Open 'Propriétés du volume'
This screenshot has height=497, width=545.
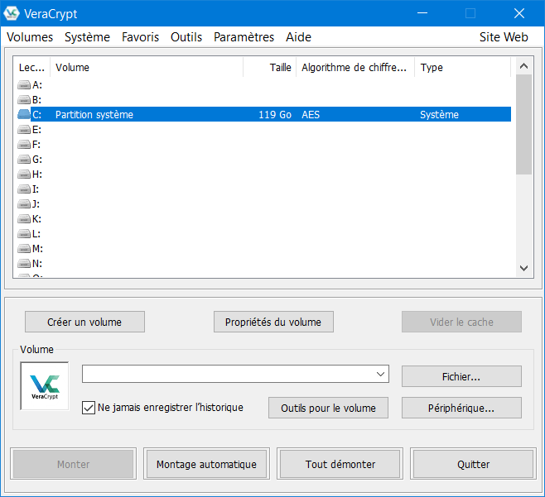pyautogui.click(x=273, y=322)
